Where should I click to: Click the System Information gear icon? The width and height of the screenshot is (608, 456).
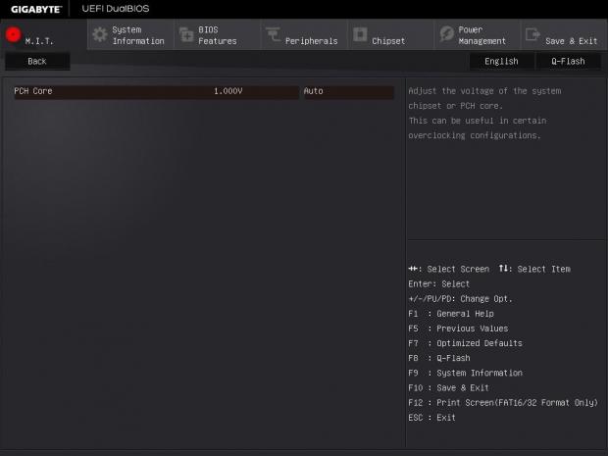tap(100, 34)
